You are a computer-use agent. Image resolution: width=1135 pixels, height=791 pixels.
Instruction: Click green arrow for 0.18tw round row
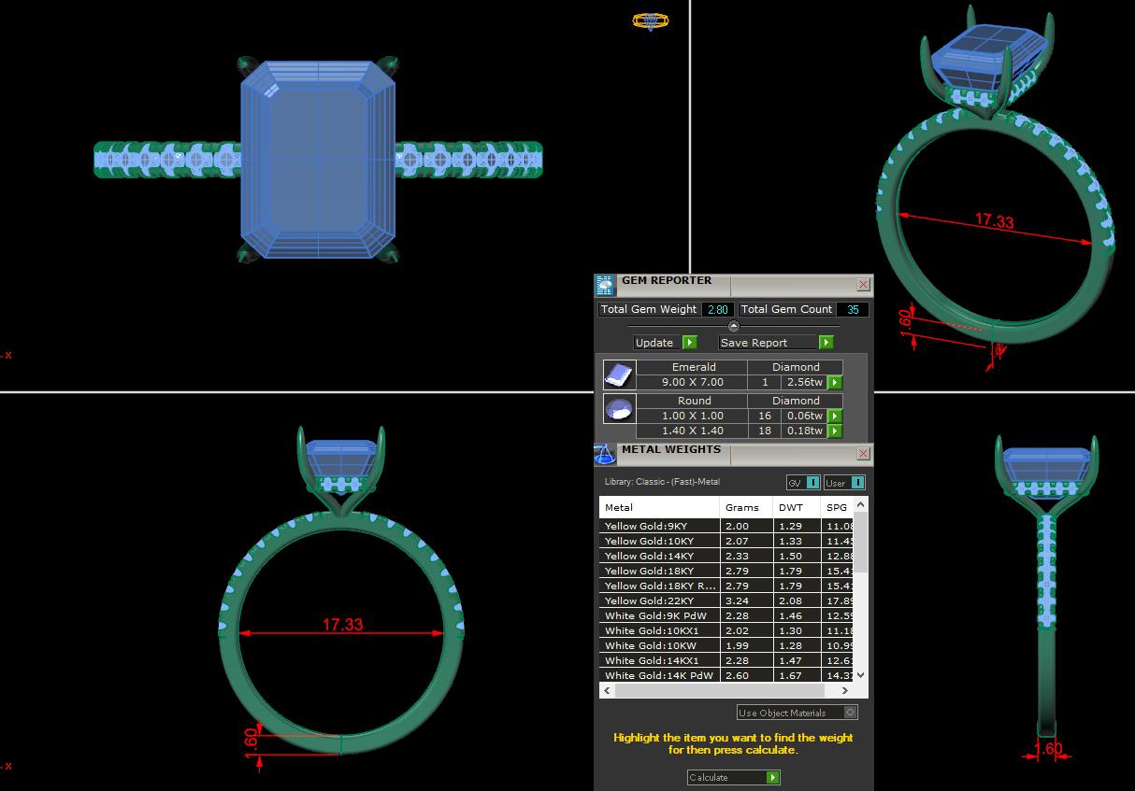835,431
